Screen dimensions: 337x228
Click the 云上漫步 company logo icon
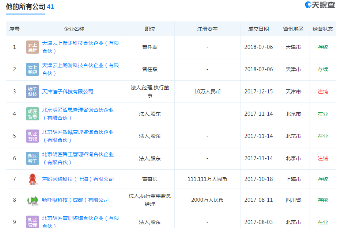click(x=33, y=47)
